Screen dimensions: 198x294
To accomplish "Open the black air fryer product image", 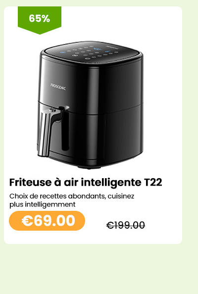I will (90, 104).
